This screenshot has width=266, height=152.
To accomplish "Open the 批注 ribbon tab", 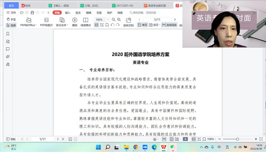I will (78, 13).
